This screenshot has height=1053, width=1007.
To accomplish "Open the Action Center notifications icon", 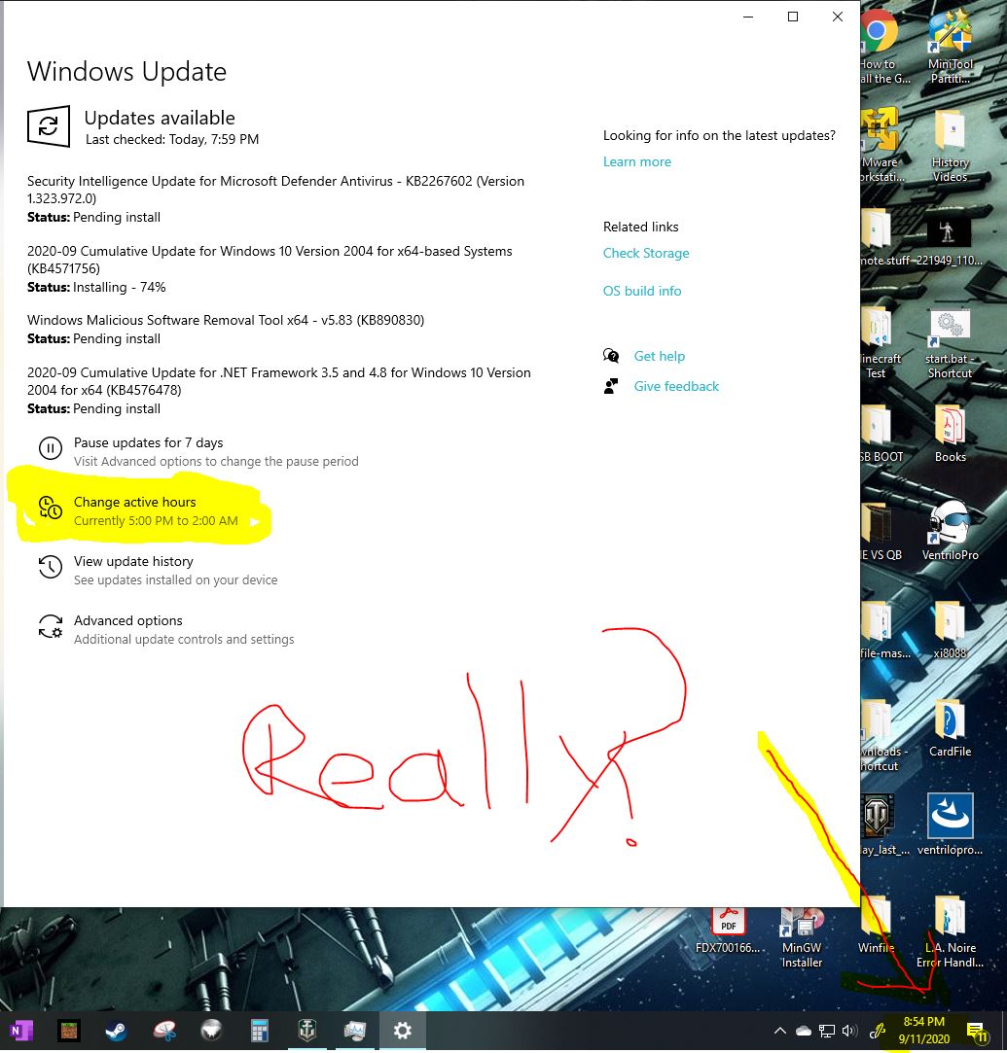I will pos(978,1031).
